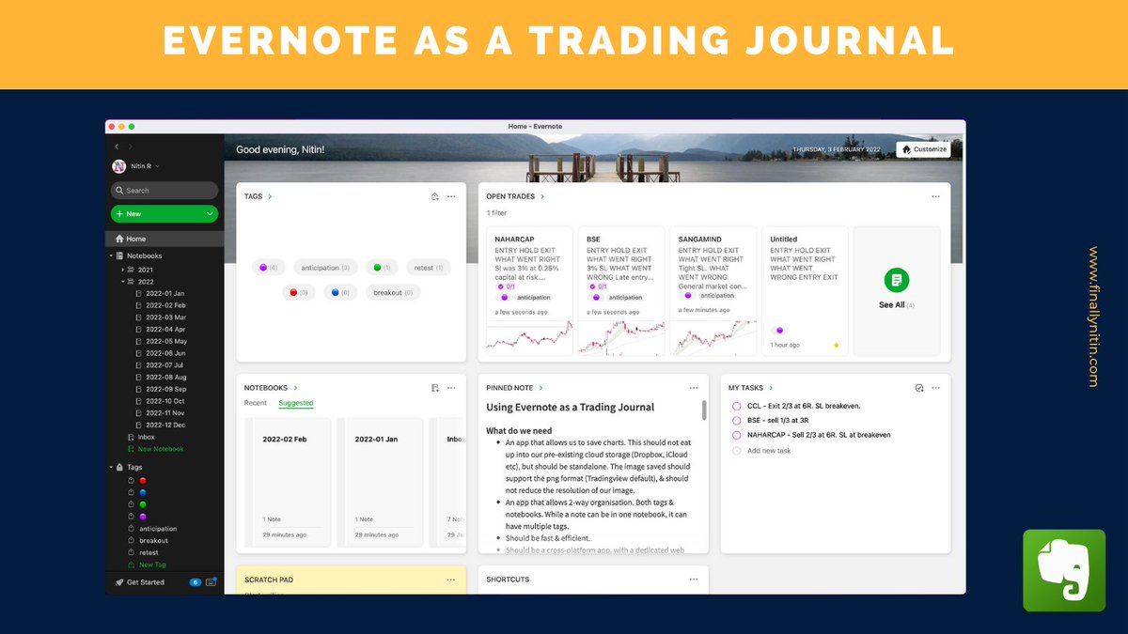
Task: Click the add-tag icon in the Tags widget
Action: pyautogui.click(x=434, y=196)
